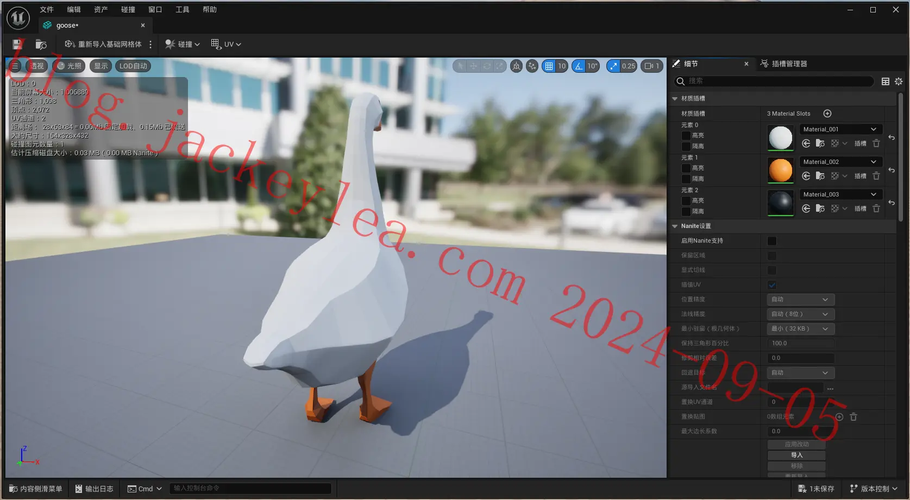Click browse to asset in content browser icon
The image size is (910, 500).
41,45
